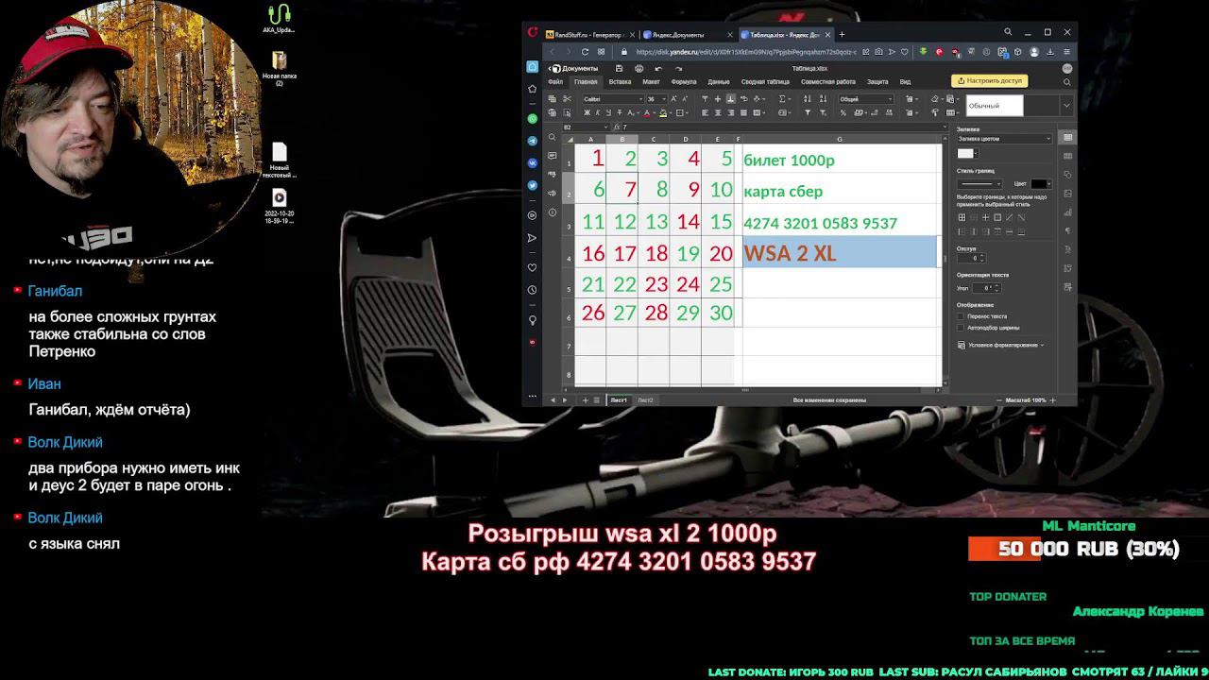Open the fill color swatch picker
The image size is (1209, 680).
[x=966, y=153]
